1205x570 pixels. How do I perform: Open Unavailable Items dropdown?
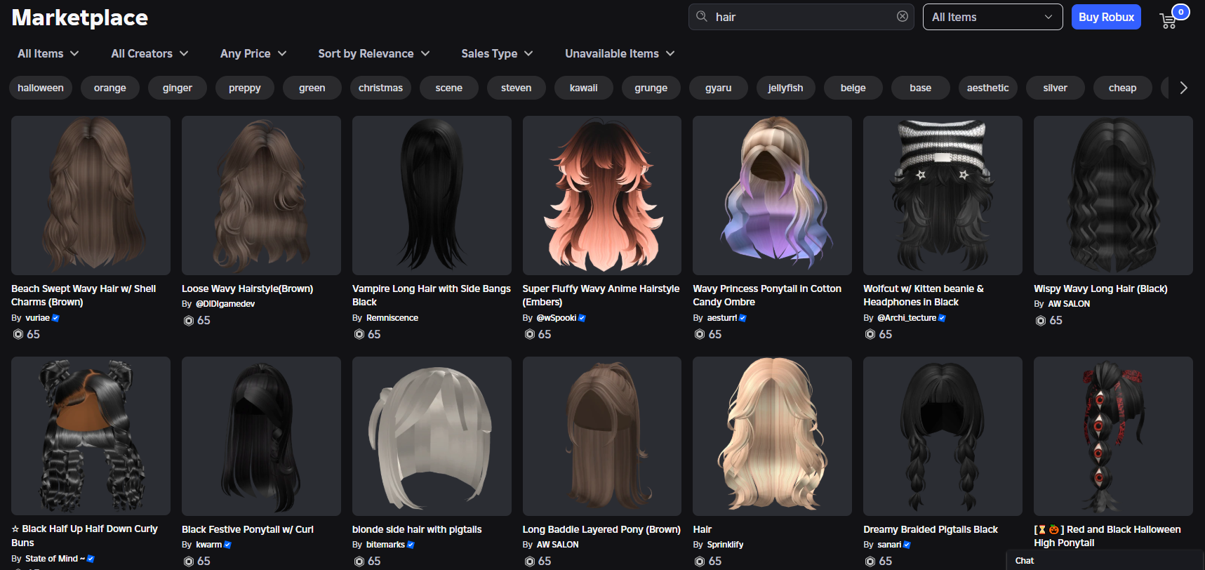pos(620,53)
